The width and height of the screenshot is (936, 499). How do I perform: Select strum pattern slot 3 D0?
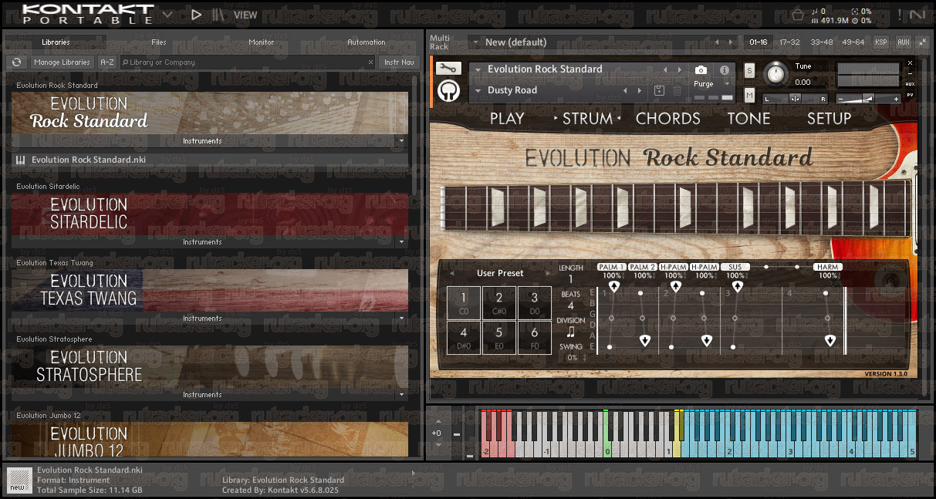point(534,302)
